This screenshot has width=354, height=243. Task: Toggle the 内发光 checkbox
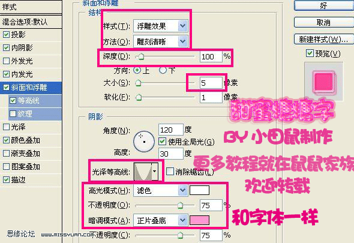click(6, 74)
